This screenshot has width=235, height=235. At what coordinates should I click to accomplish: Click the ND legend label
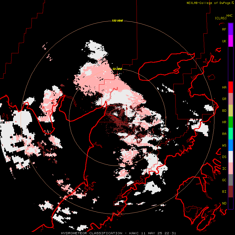(224, 203)
